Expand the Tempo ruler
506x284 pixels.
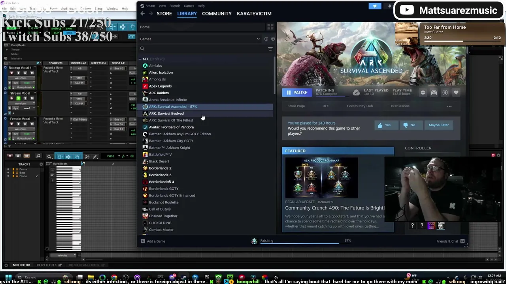point(7,50)
